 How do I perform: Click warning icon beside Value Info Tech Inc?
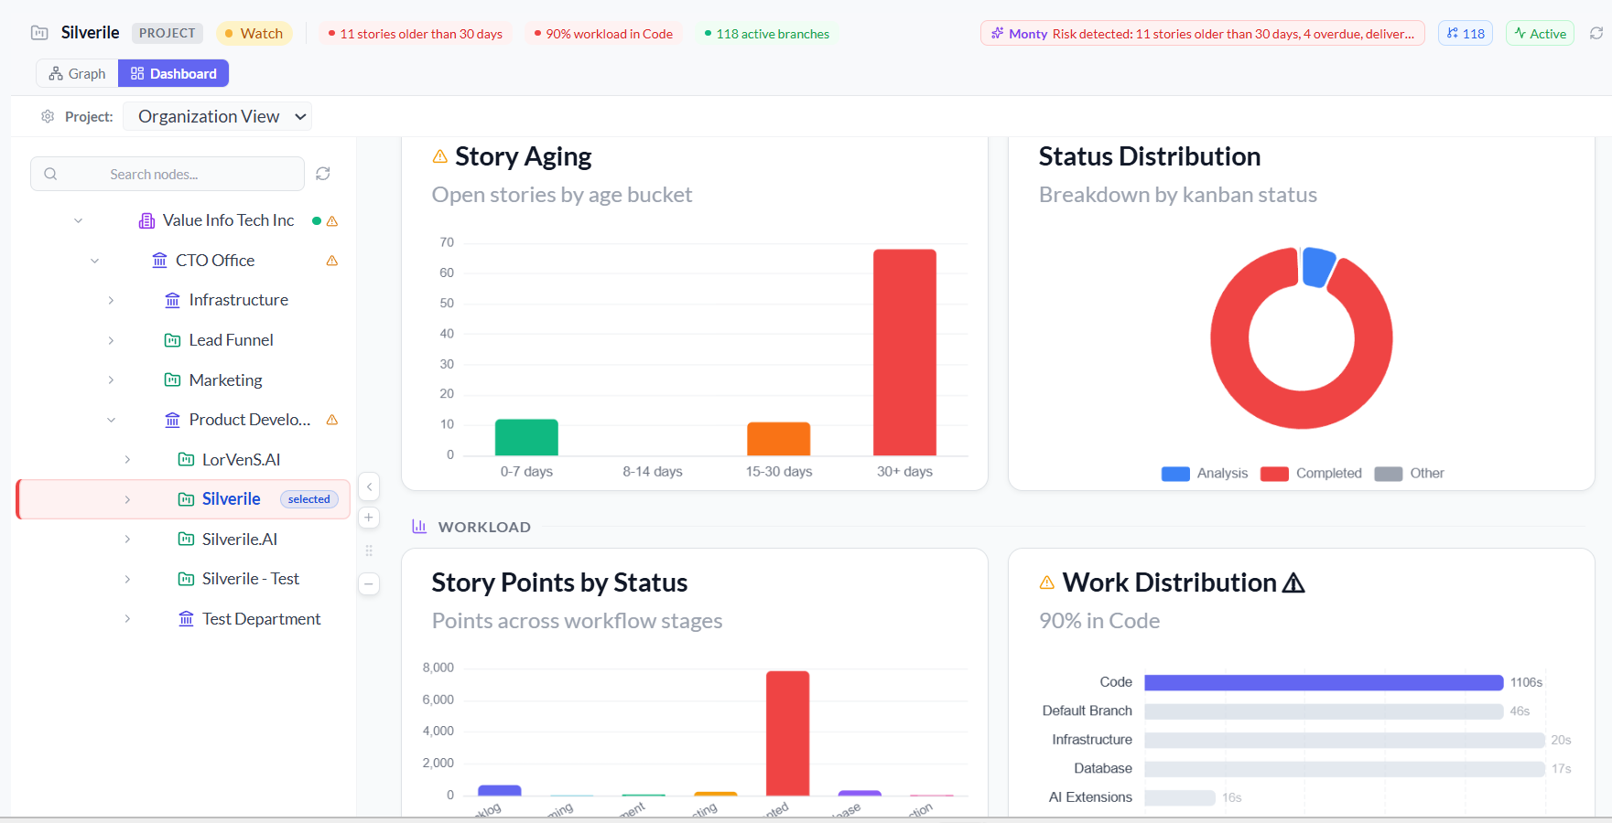[332, 221]
